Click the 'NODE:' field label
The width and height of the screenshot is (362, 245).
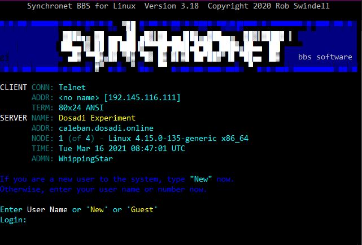pos(42,139)
